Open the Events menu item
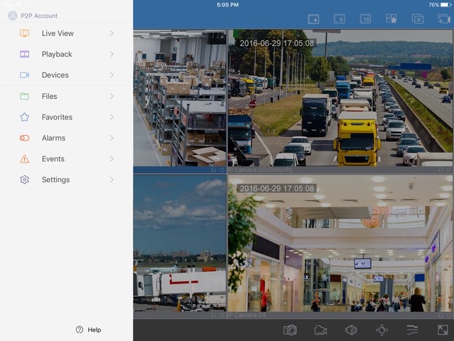454x341 pixels. point(67,159)
